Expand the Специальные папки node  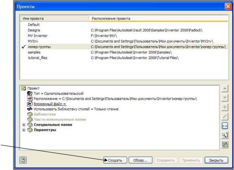24,124
